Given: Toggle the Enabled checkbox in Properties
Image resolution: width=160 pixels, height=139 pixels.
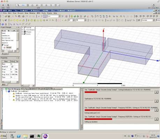Looking at the screenshot, I should 13,67.
